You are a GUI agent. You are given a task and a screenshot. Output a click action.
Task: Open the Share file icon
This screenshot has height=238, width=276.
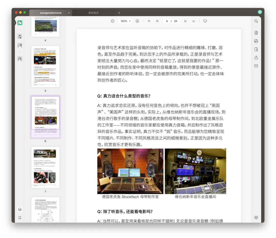(x=256, y=58)
